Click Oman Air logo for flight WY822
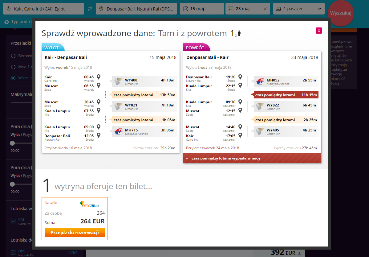Viewport: 369px width, 257px height. (260, 106)
